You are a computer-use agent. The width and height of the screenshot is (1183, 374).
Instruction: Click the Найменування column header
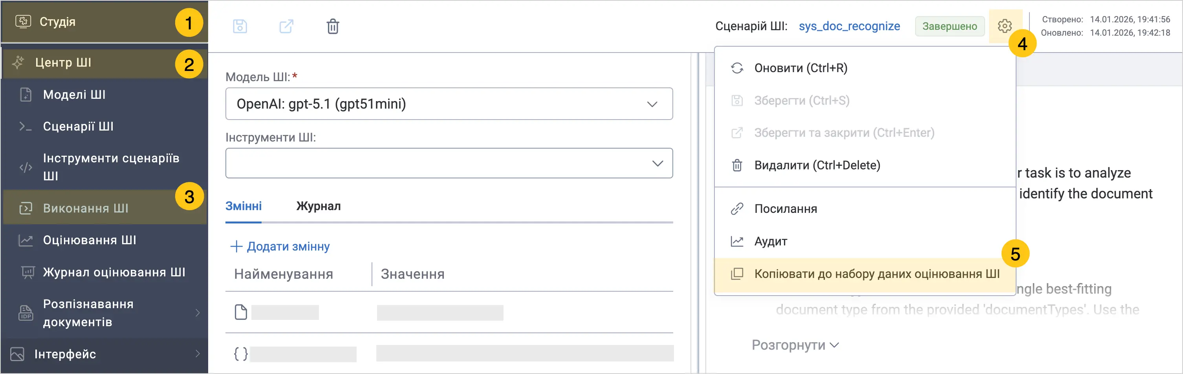point(283,274)
